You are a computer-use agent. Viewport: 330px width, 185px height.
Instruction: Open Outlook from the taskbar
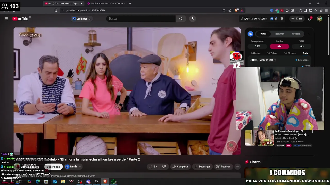(55, 182)
